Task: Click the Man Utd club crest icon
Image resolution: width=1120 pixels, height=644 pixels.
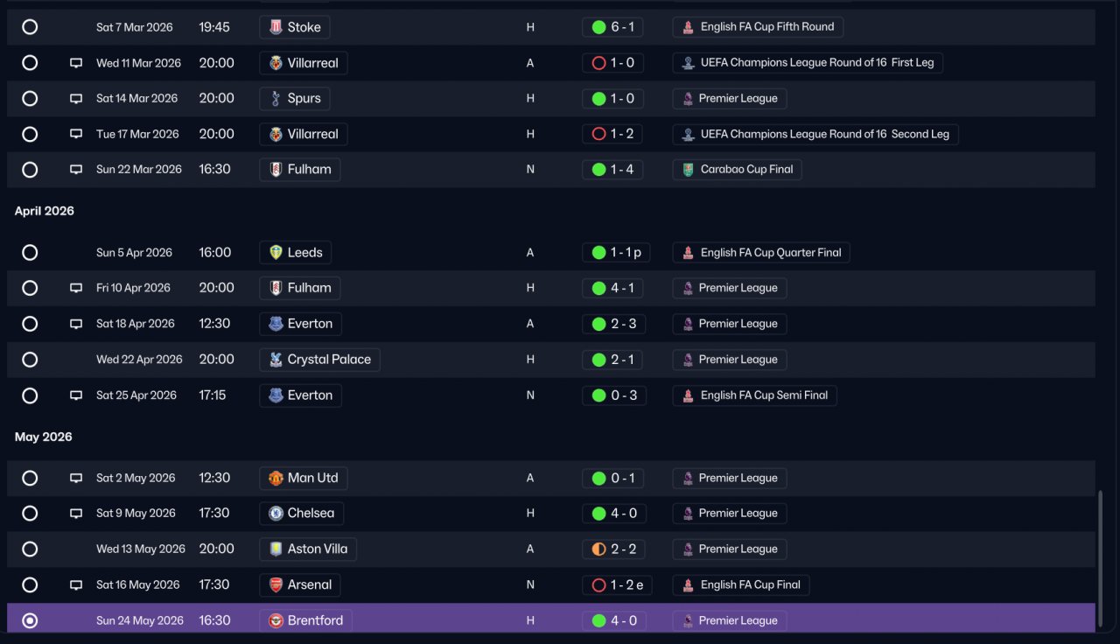Action: tap(276, 478)
